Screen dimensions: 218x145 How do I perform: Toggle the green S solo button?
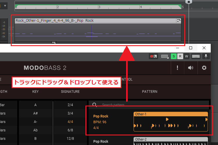click(174, 56)
